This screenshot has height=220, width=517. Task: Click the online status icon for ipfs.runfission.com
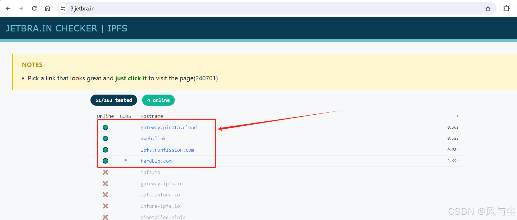106,150
